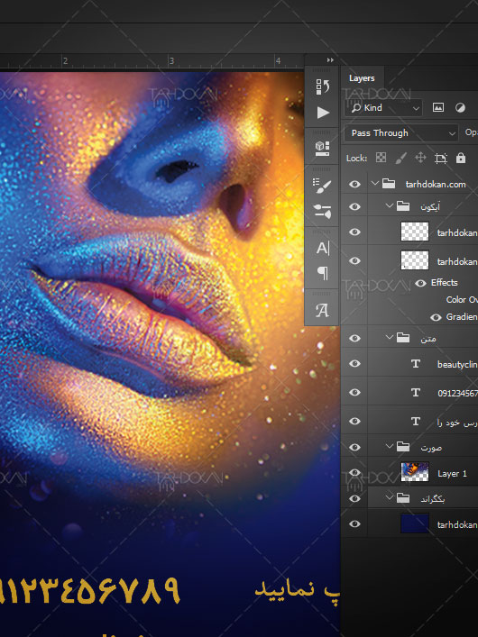
Task: Select the tarhdokan.com group name
Action: pos(436,185)
